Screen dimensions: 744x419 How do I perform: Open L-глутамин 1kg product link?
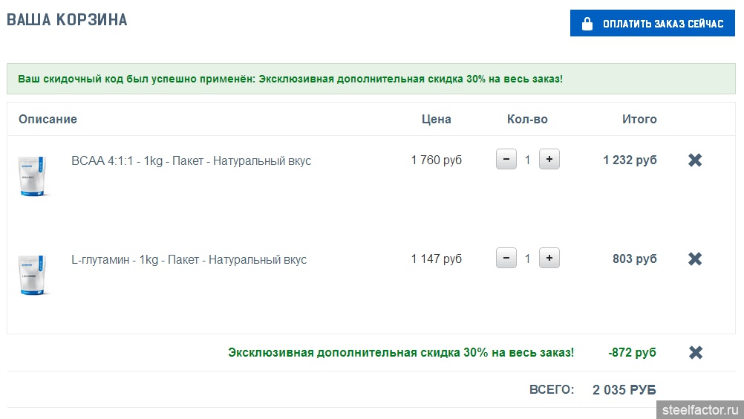tap(189, 260)
